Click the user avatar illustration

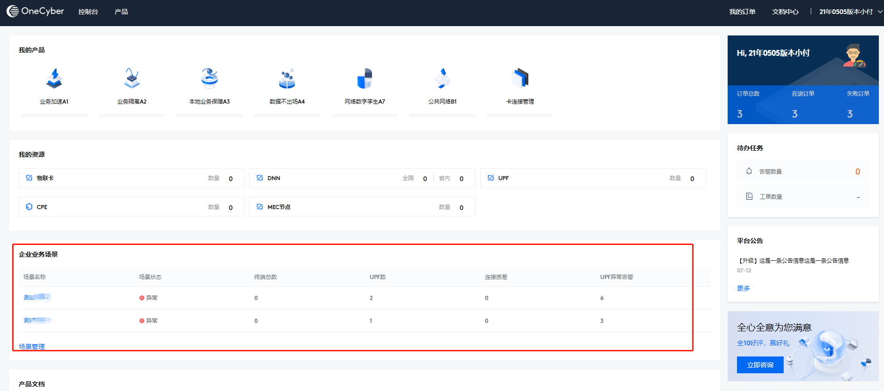point(854,56)
